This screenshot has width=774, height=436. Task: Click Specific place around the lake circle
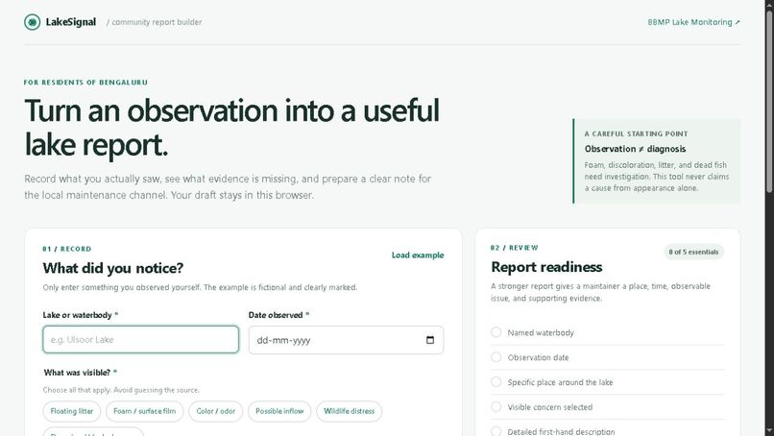[496, 381]
